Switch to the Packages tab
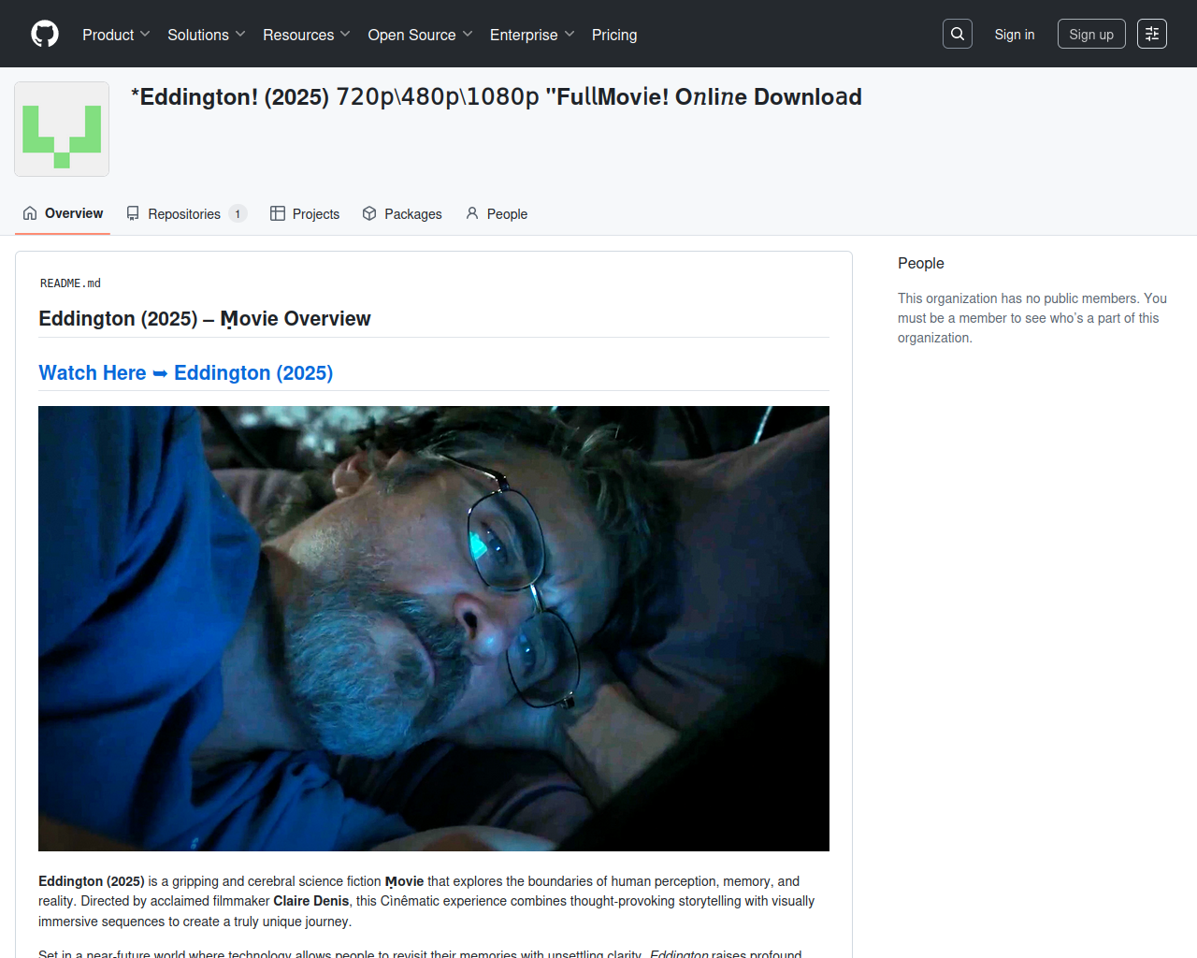 click(x=402, y=213)
